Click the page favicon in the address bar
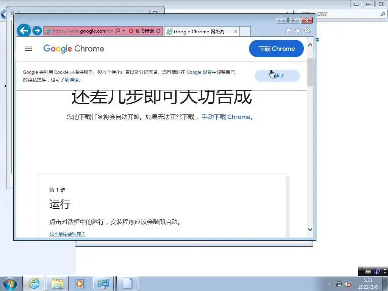Screen dimensions: 388x291 point(48,31)
